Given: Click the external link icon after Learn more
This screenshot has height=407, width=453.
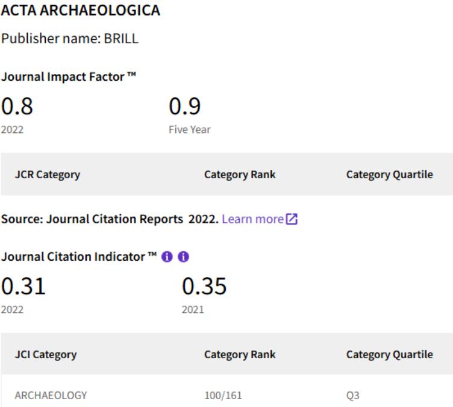Looking at the screenshot, I should [292, 219].
